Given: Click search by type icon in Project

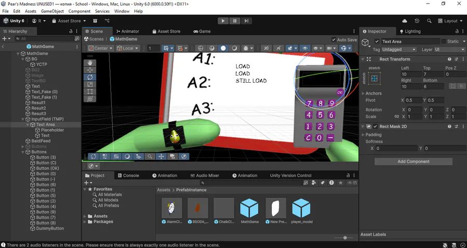Looking at the screenshot, I should tap(314, 183).
